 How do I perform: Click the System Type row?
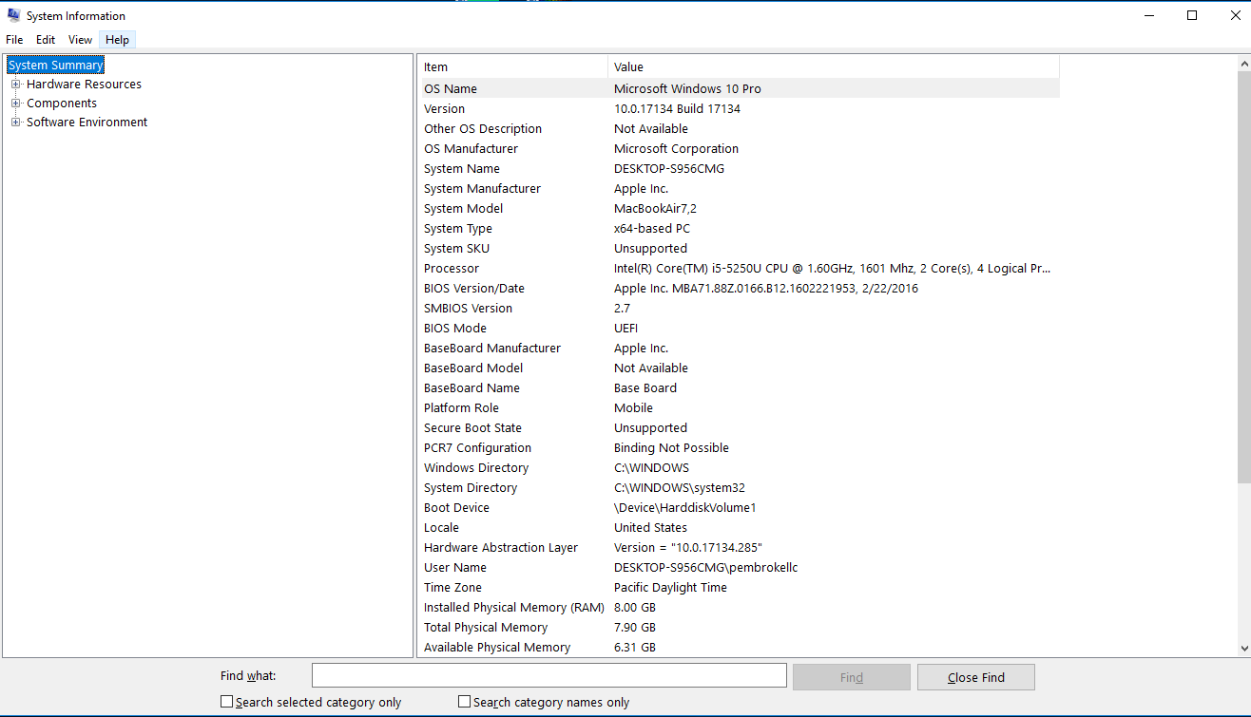pos(739,228)
